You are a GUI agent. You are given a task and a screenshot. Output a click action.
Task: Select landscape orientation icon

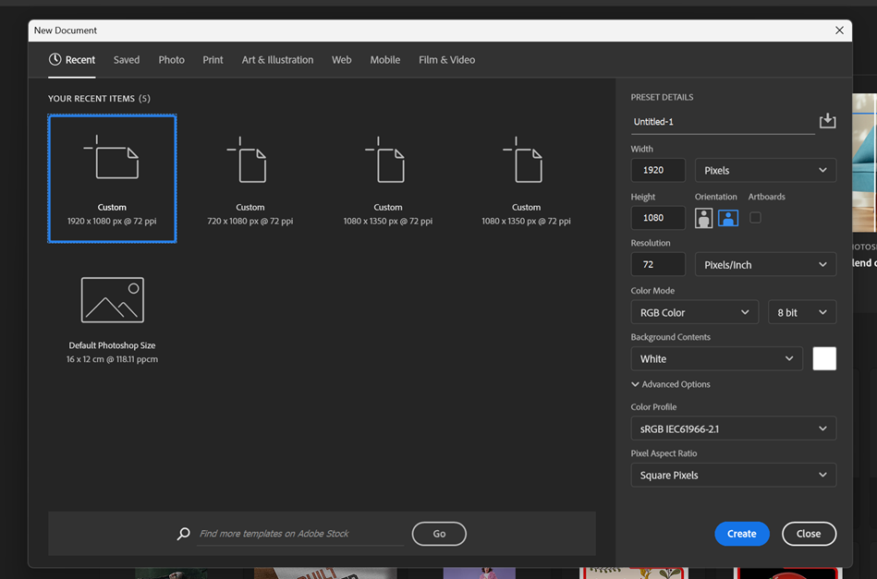tap(728, 218)
